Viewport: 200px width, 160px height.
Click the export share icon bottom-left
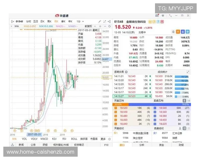[x=12, y=145]
